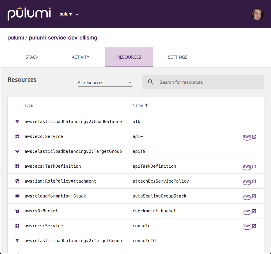Expand the pulumi organization switcher

69,14
